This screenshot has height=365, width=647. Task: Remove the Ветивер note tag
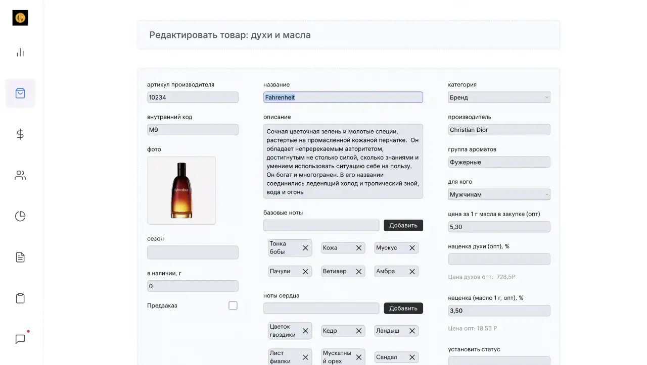click(x=359, y=272)
